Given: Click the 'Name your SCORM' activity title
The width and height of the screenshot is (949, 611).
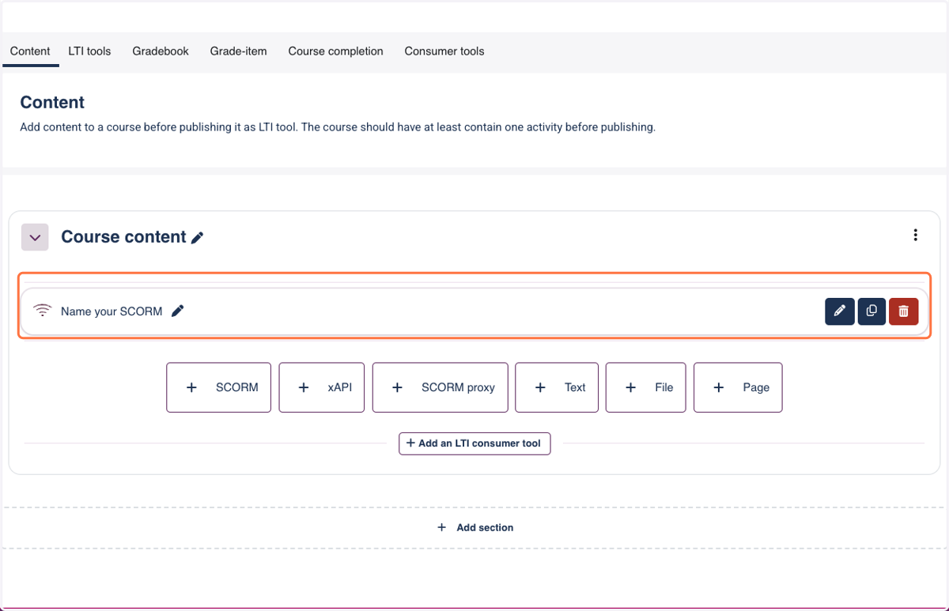Looking at the screenshot, I should tap(112, 311).
